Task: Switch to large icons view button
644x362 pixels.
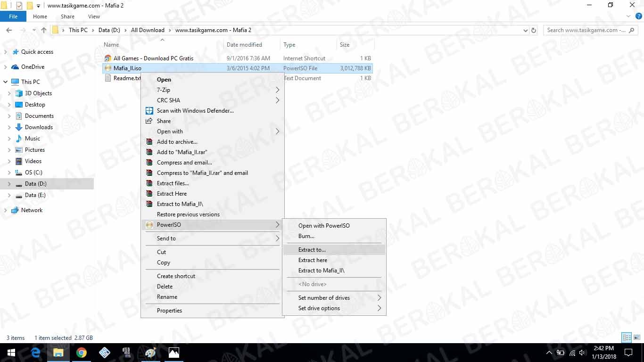Action: tap(636, 337)
